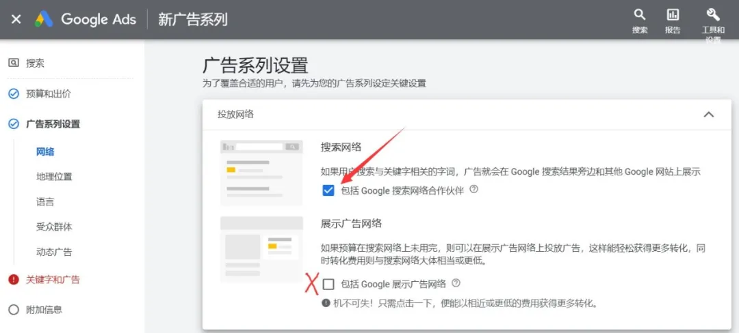Click the search magnifier icon in header
The image size is (739, 333).
[640, 15]
